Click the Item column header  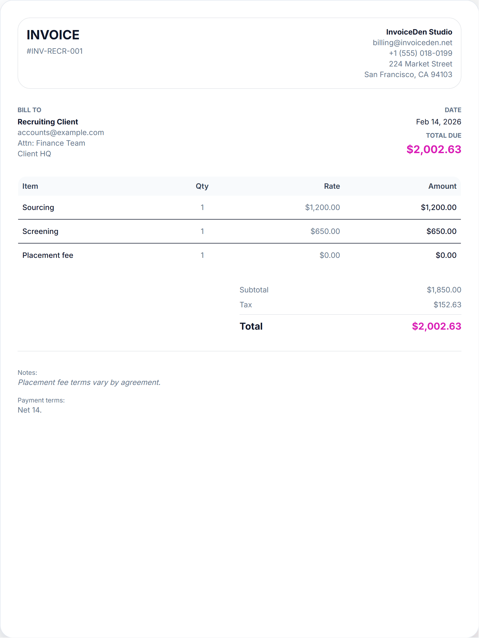tap(30, 186)
